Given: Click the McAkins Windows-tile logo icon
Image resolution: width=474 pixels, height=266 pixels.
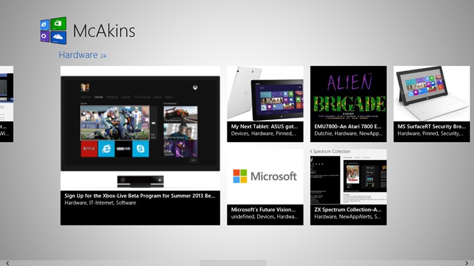Looking at the screenshot, I should (53, 31).
